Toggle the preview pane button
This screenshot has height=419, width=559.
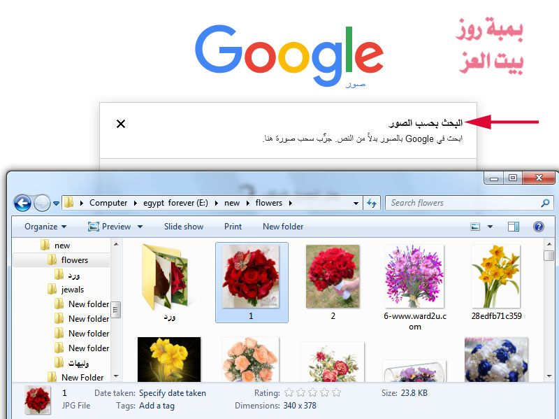pyautogui.click(x=514, y=227)
